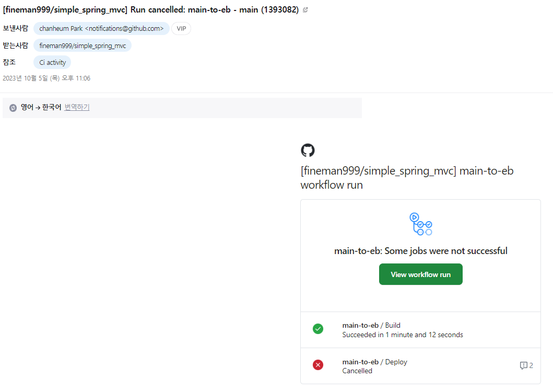
Task: Click the 'Cancelled' status text
Action: (x=357, y=371)
